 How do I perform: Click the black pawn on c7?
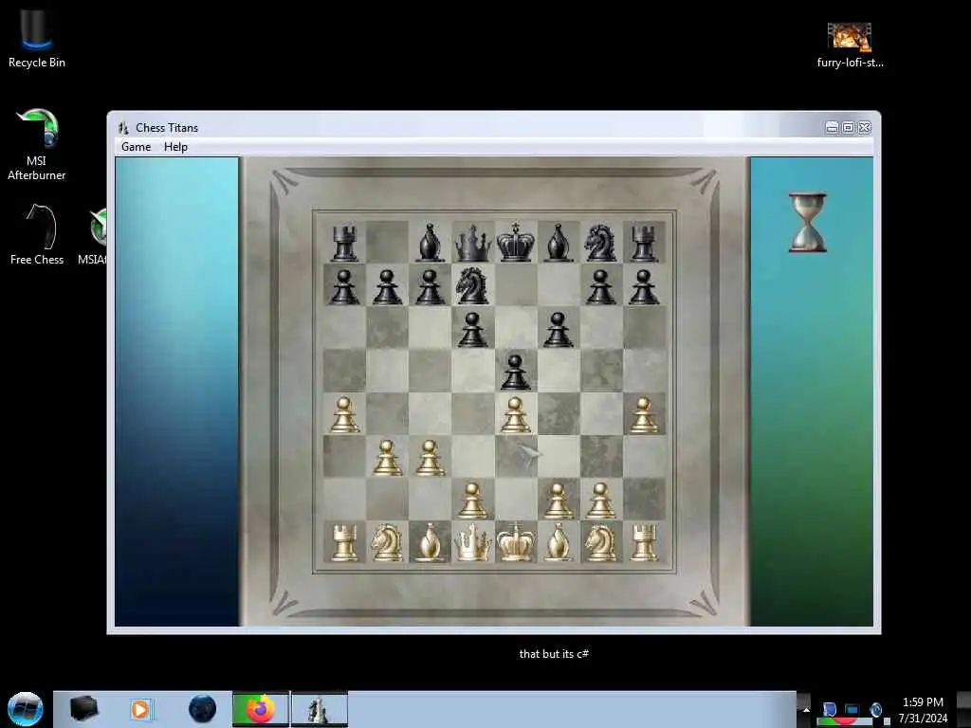point(430,286)
